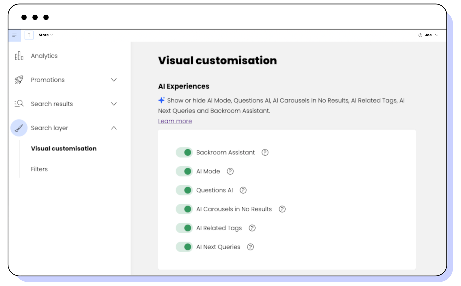The height and width of the screenshot is (286, 461).
Task: Disable the Backroom Assistant toggle
Action: [184, 153]
